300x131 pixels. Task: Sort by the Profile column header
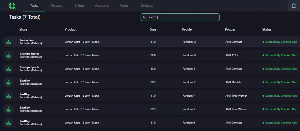coord(187,29)
